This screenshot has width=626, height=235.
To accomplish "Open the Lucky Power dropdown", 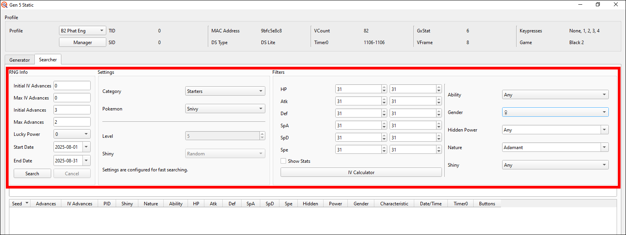I will click(72, 134).
